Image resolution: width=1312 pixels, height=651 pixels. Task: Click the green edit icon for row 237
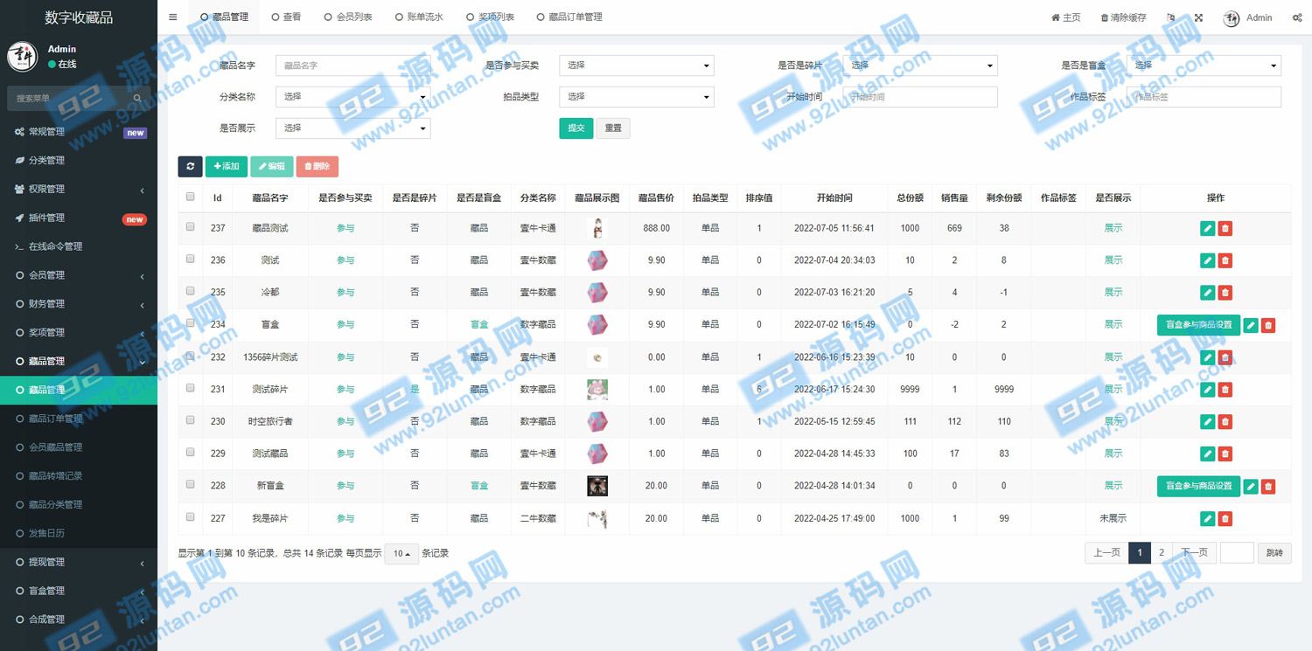pos(1207,229)
